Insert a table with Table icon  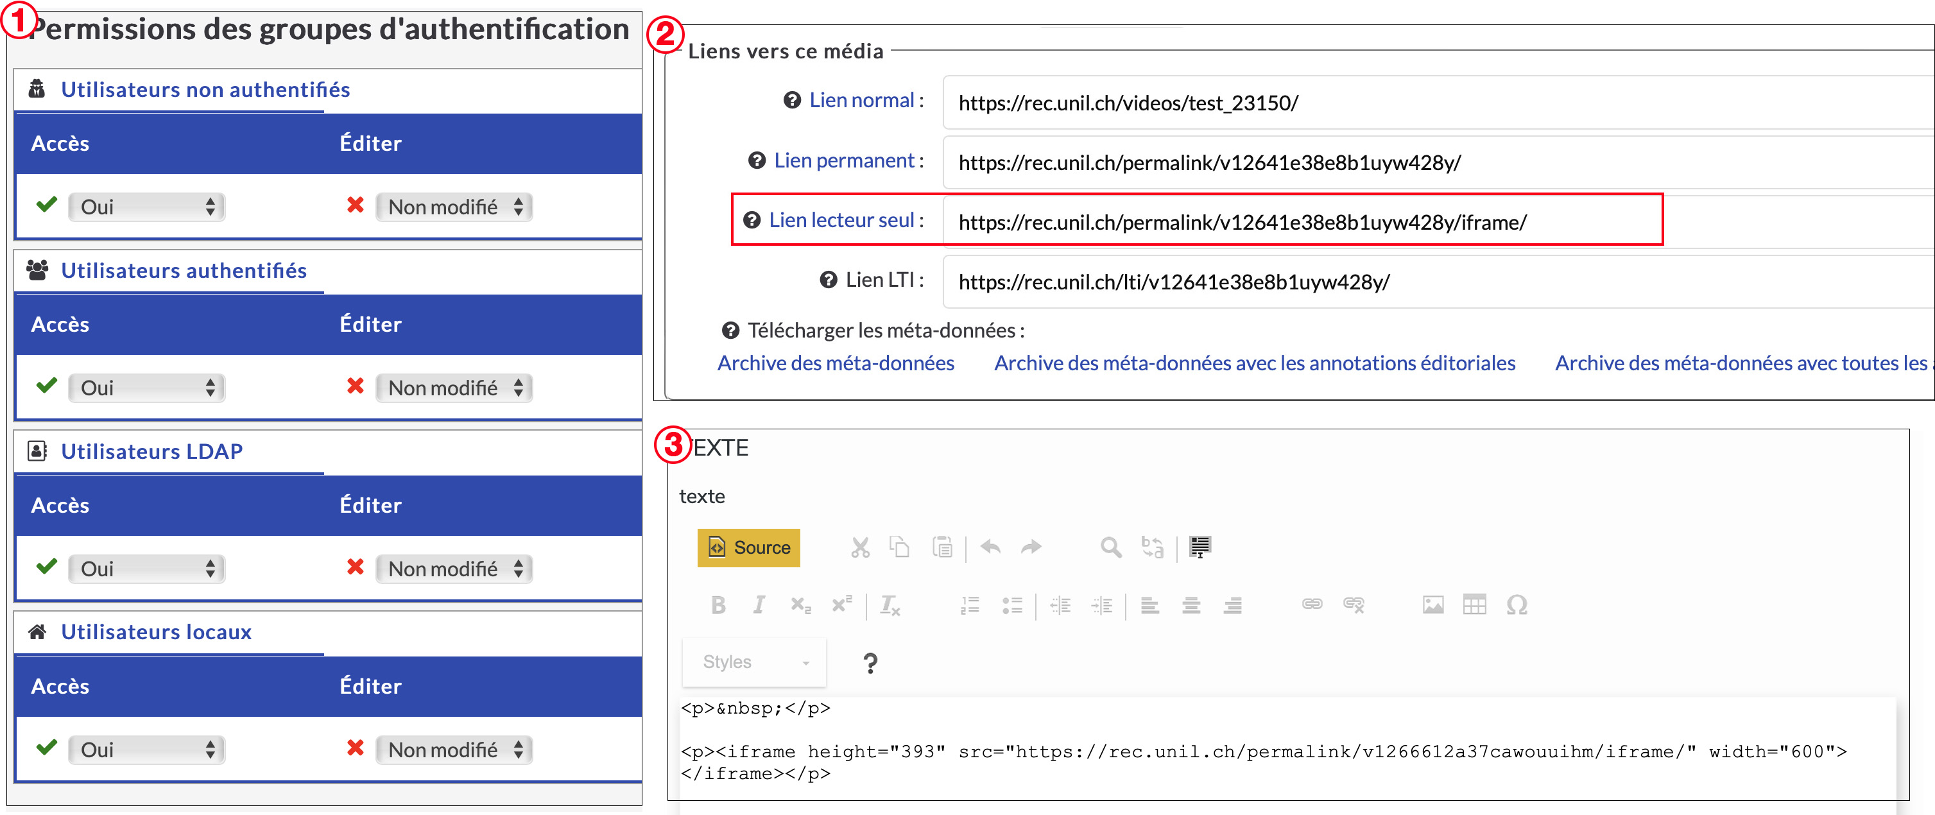(1474, 605)
